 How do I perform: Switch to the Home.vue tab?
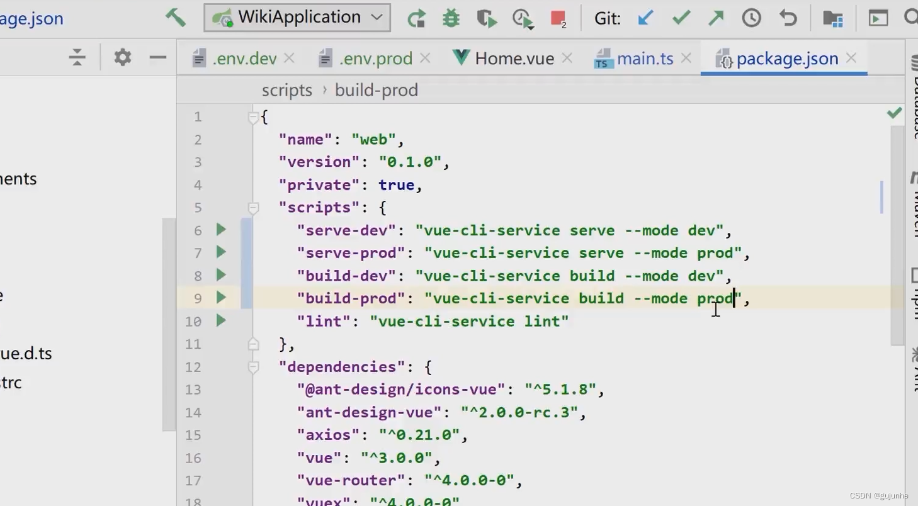(514, 59)
